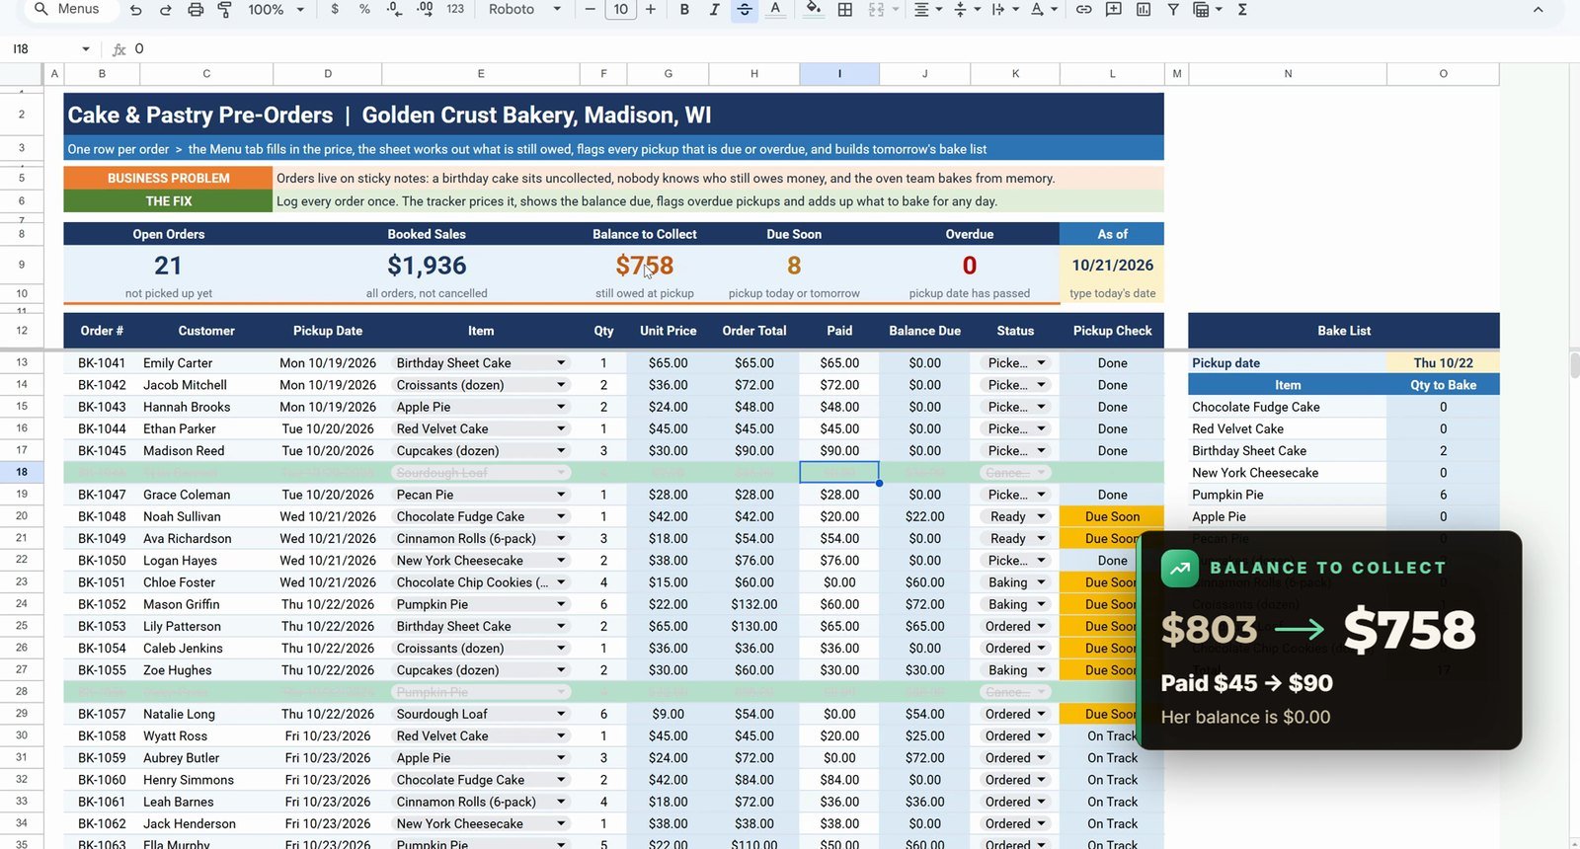Open the Item dropdown for Emily Carter
The height and width of the screenshot is (849, 1580).
click(x=561, y=363)
